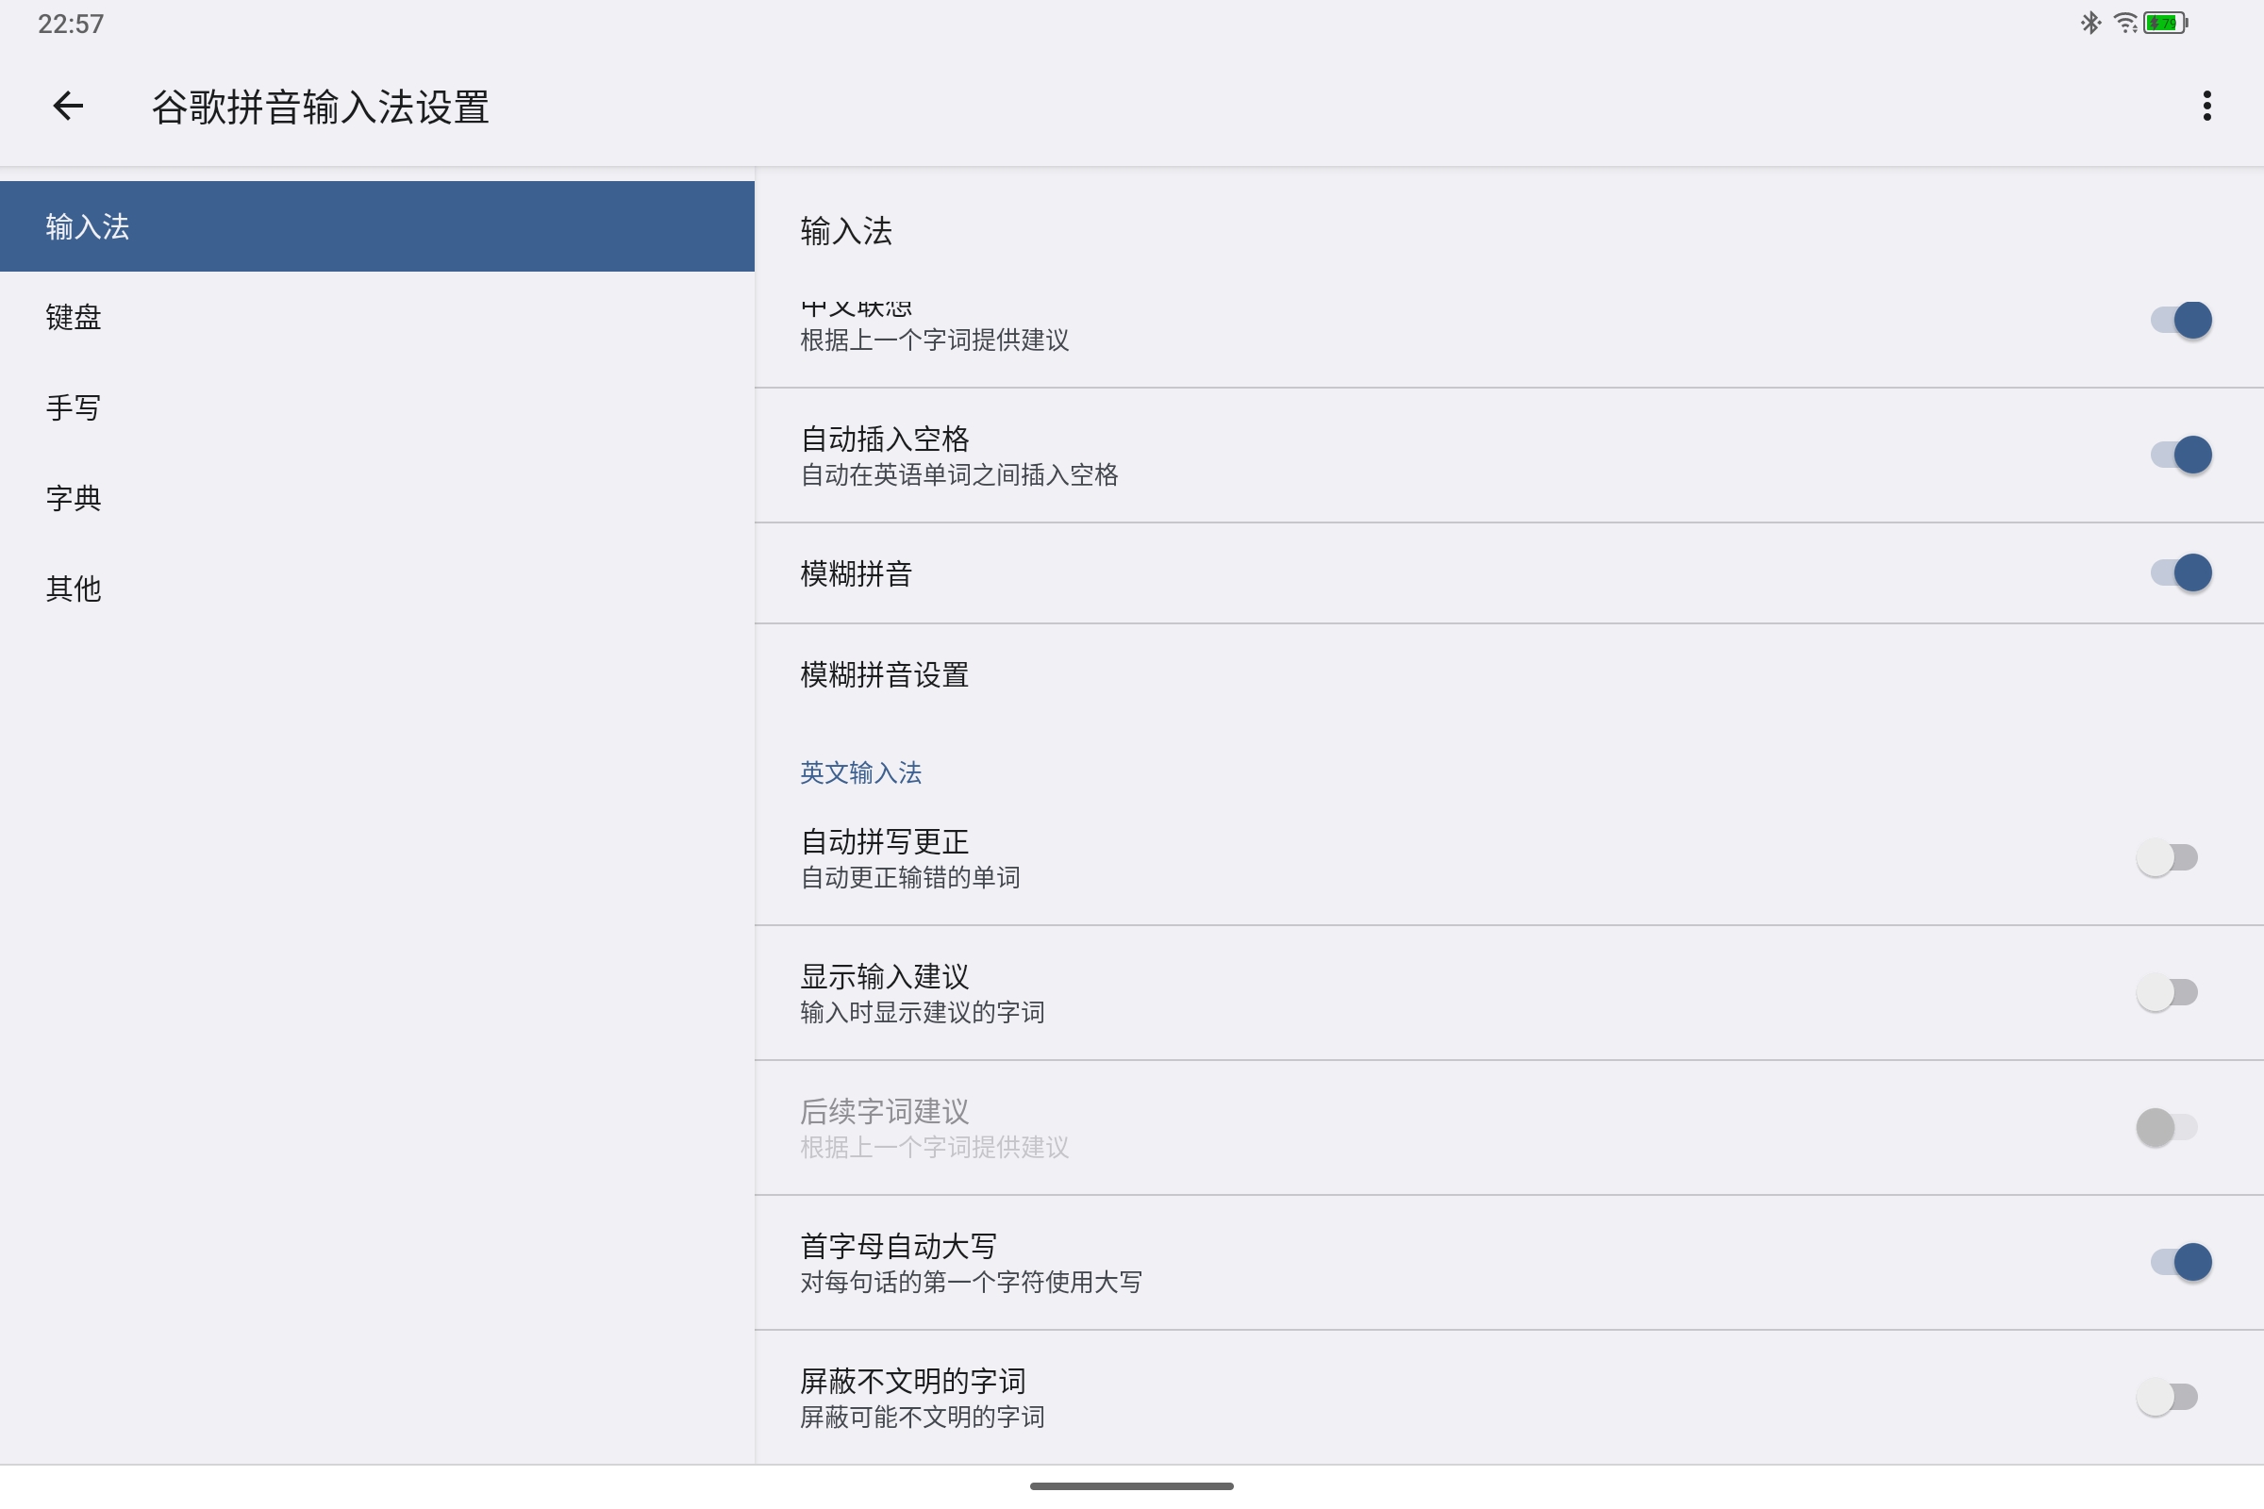
Task: Open 模糊拼音设置
Action: click(1509, 674)
